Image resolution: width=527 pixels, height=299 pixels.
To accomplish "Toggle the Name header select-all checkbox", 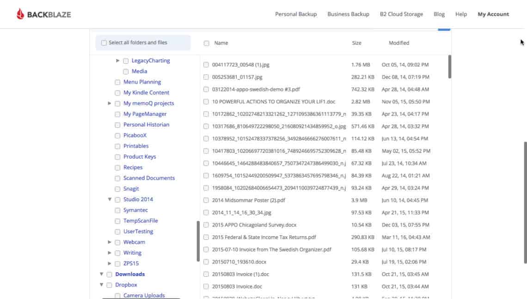I will pos(206,43).
